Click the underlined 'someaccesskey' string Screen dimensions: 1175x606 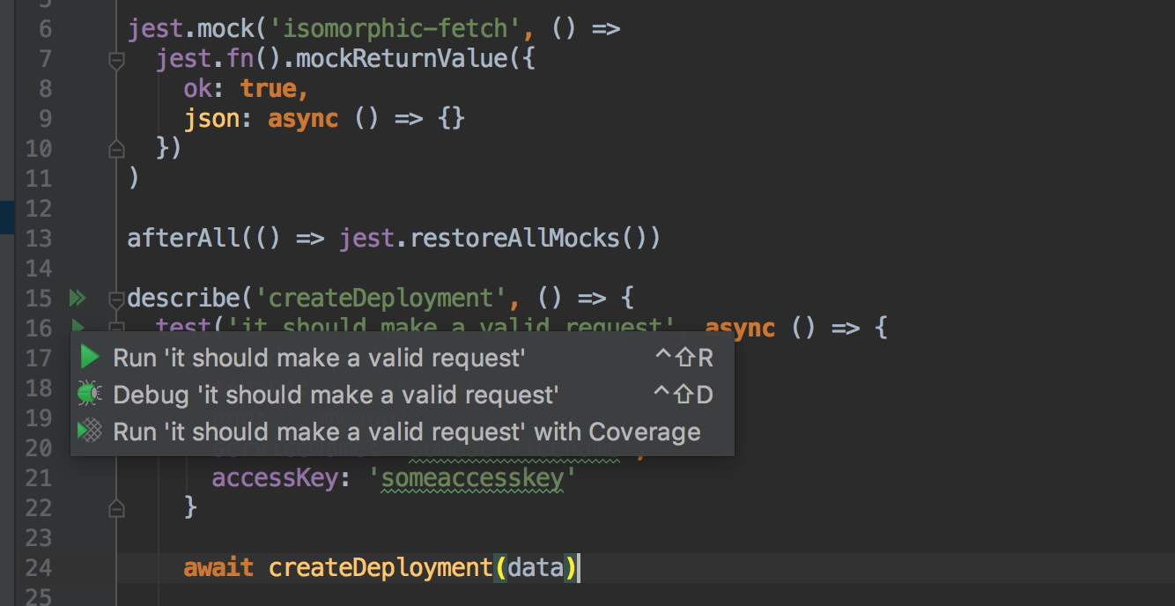pos(473,478)
